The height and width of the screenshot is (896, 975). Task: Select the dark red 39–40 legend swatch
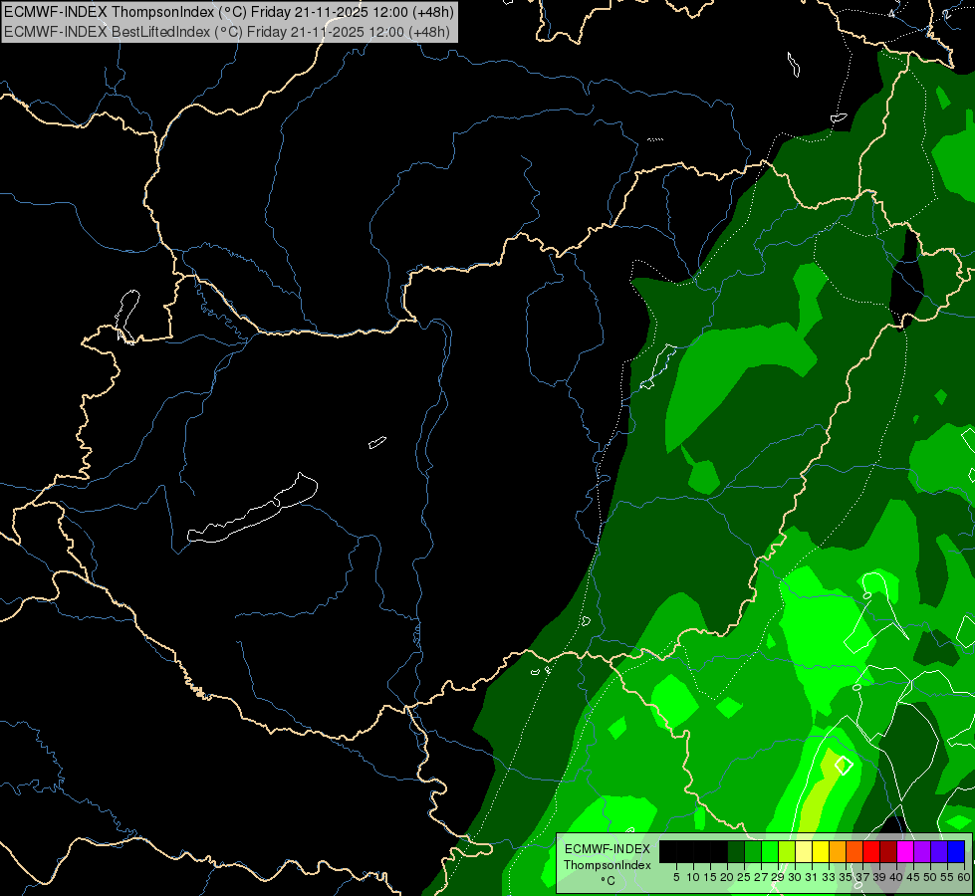click(x=888, y=851)
